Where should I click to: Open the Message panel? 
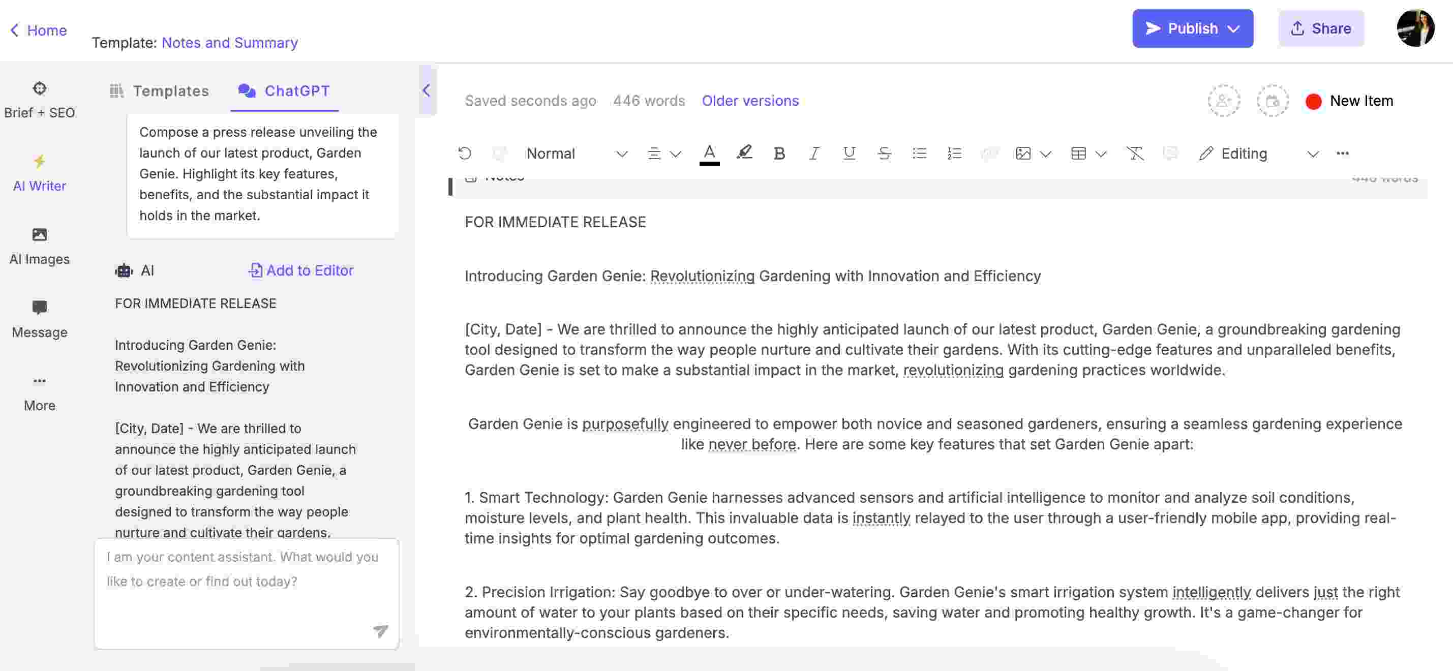(x=40, y=320)
